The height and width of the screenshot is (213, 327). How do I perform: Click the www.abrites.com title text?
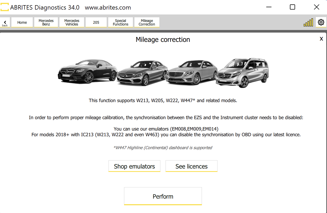[108, 7]
